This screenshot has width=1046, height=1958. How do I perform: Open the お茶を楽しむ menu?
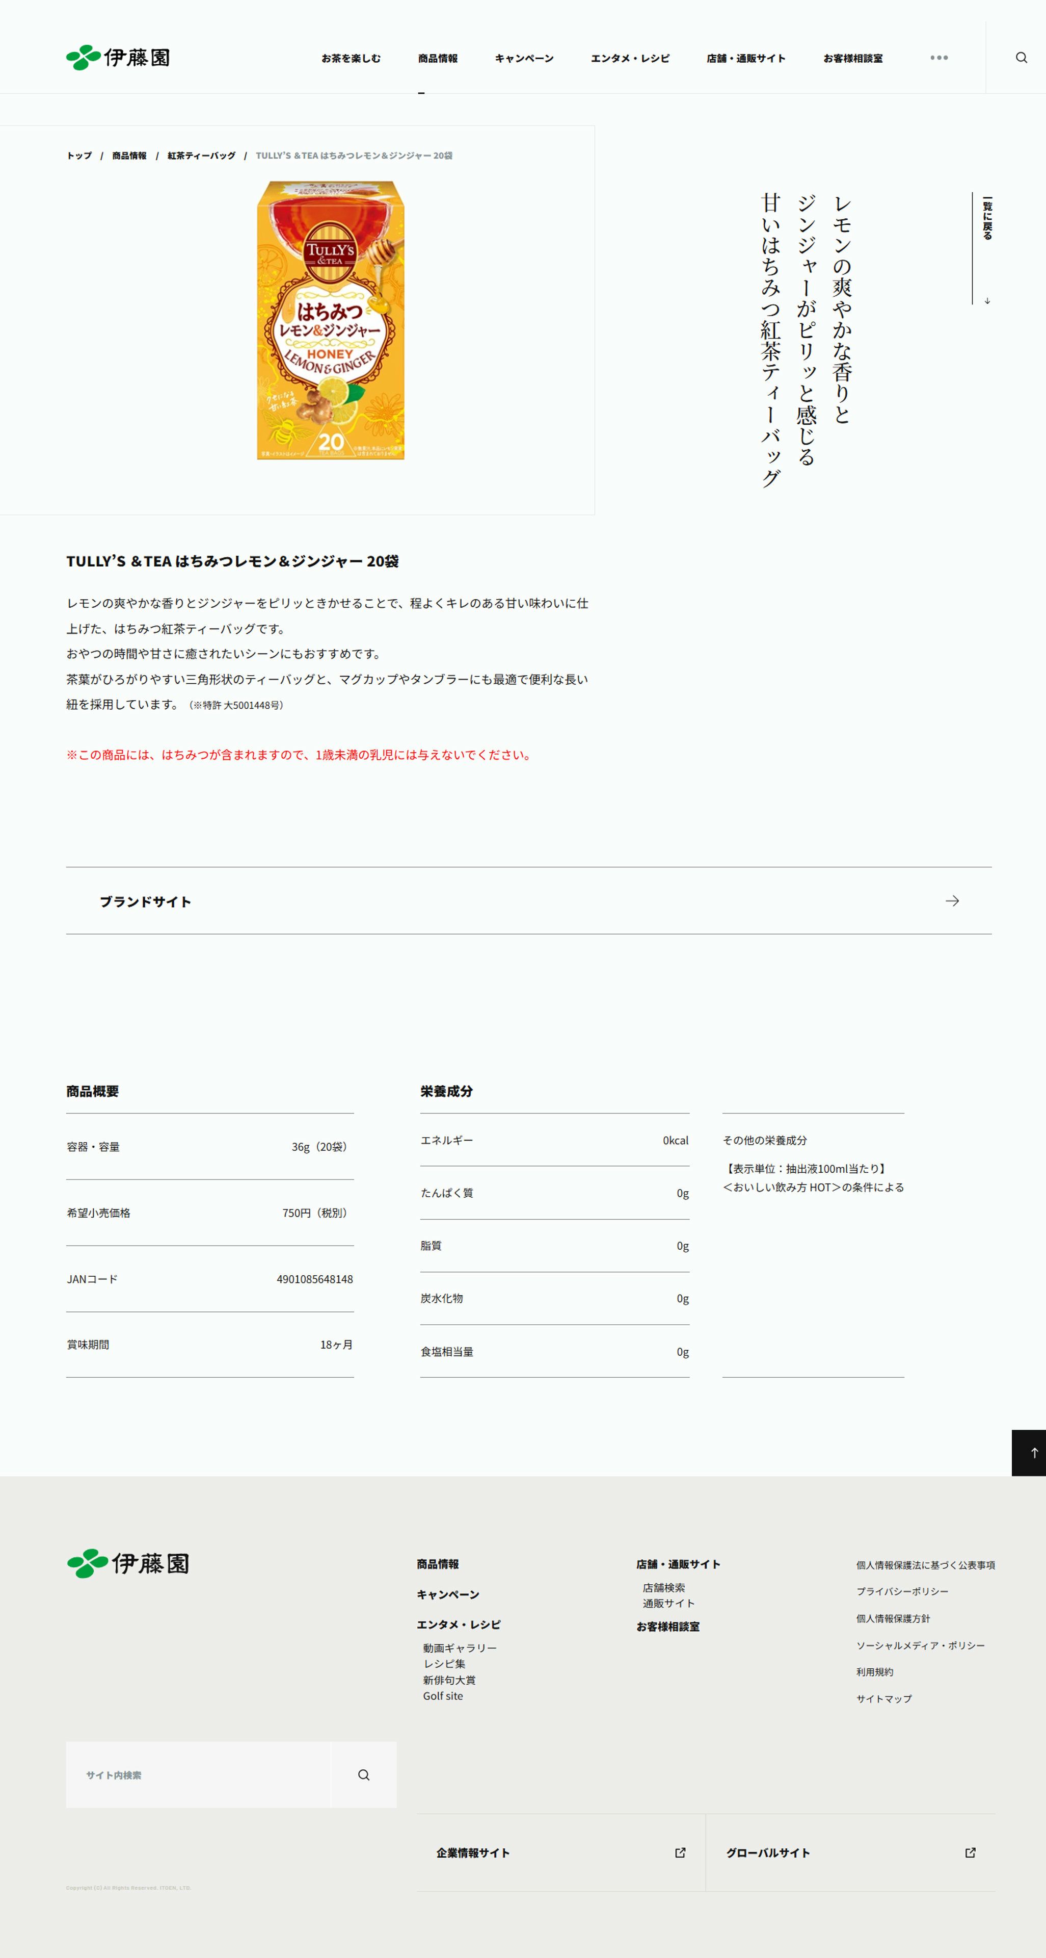351,59
